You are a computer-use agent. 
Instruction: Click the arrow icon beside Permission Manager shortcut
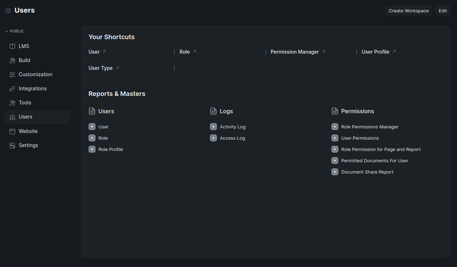(x=324, y=51)
